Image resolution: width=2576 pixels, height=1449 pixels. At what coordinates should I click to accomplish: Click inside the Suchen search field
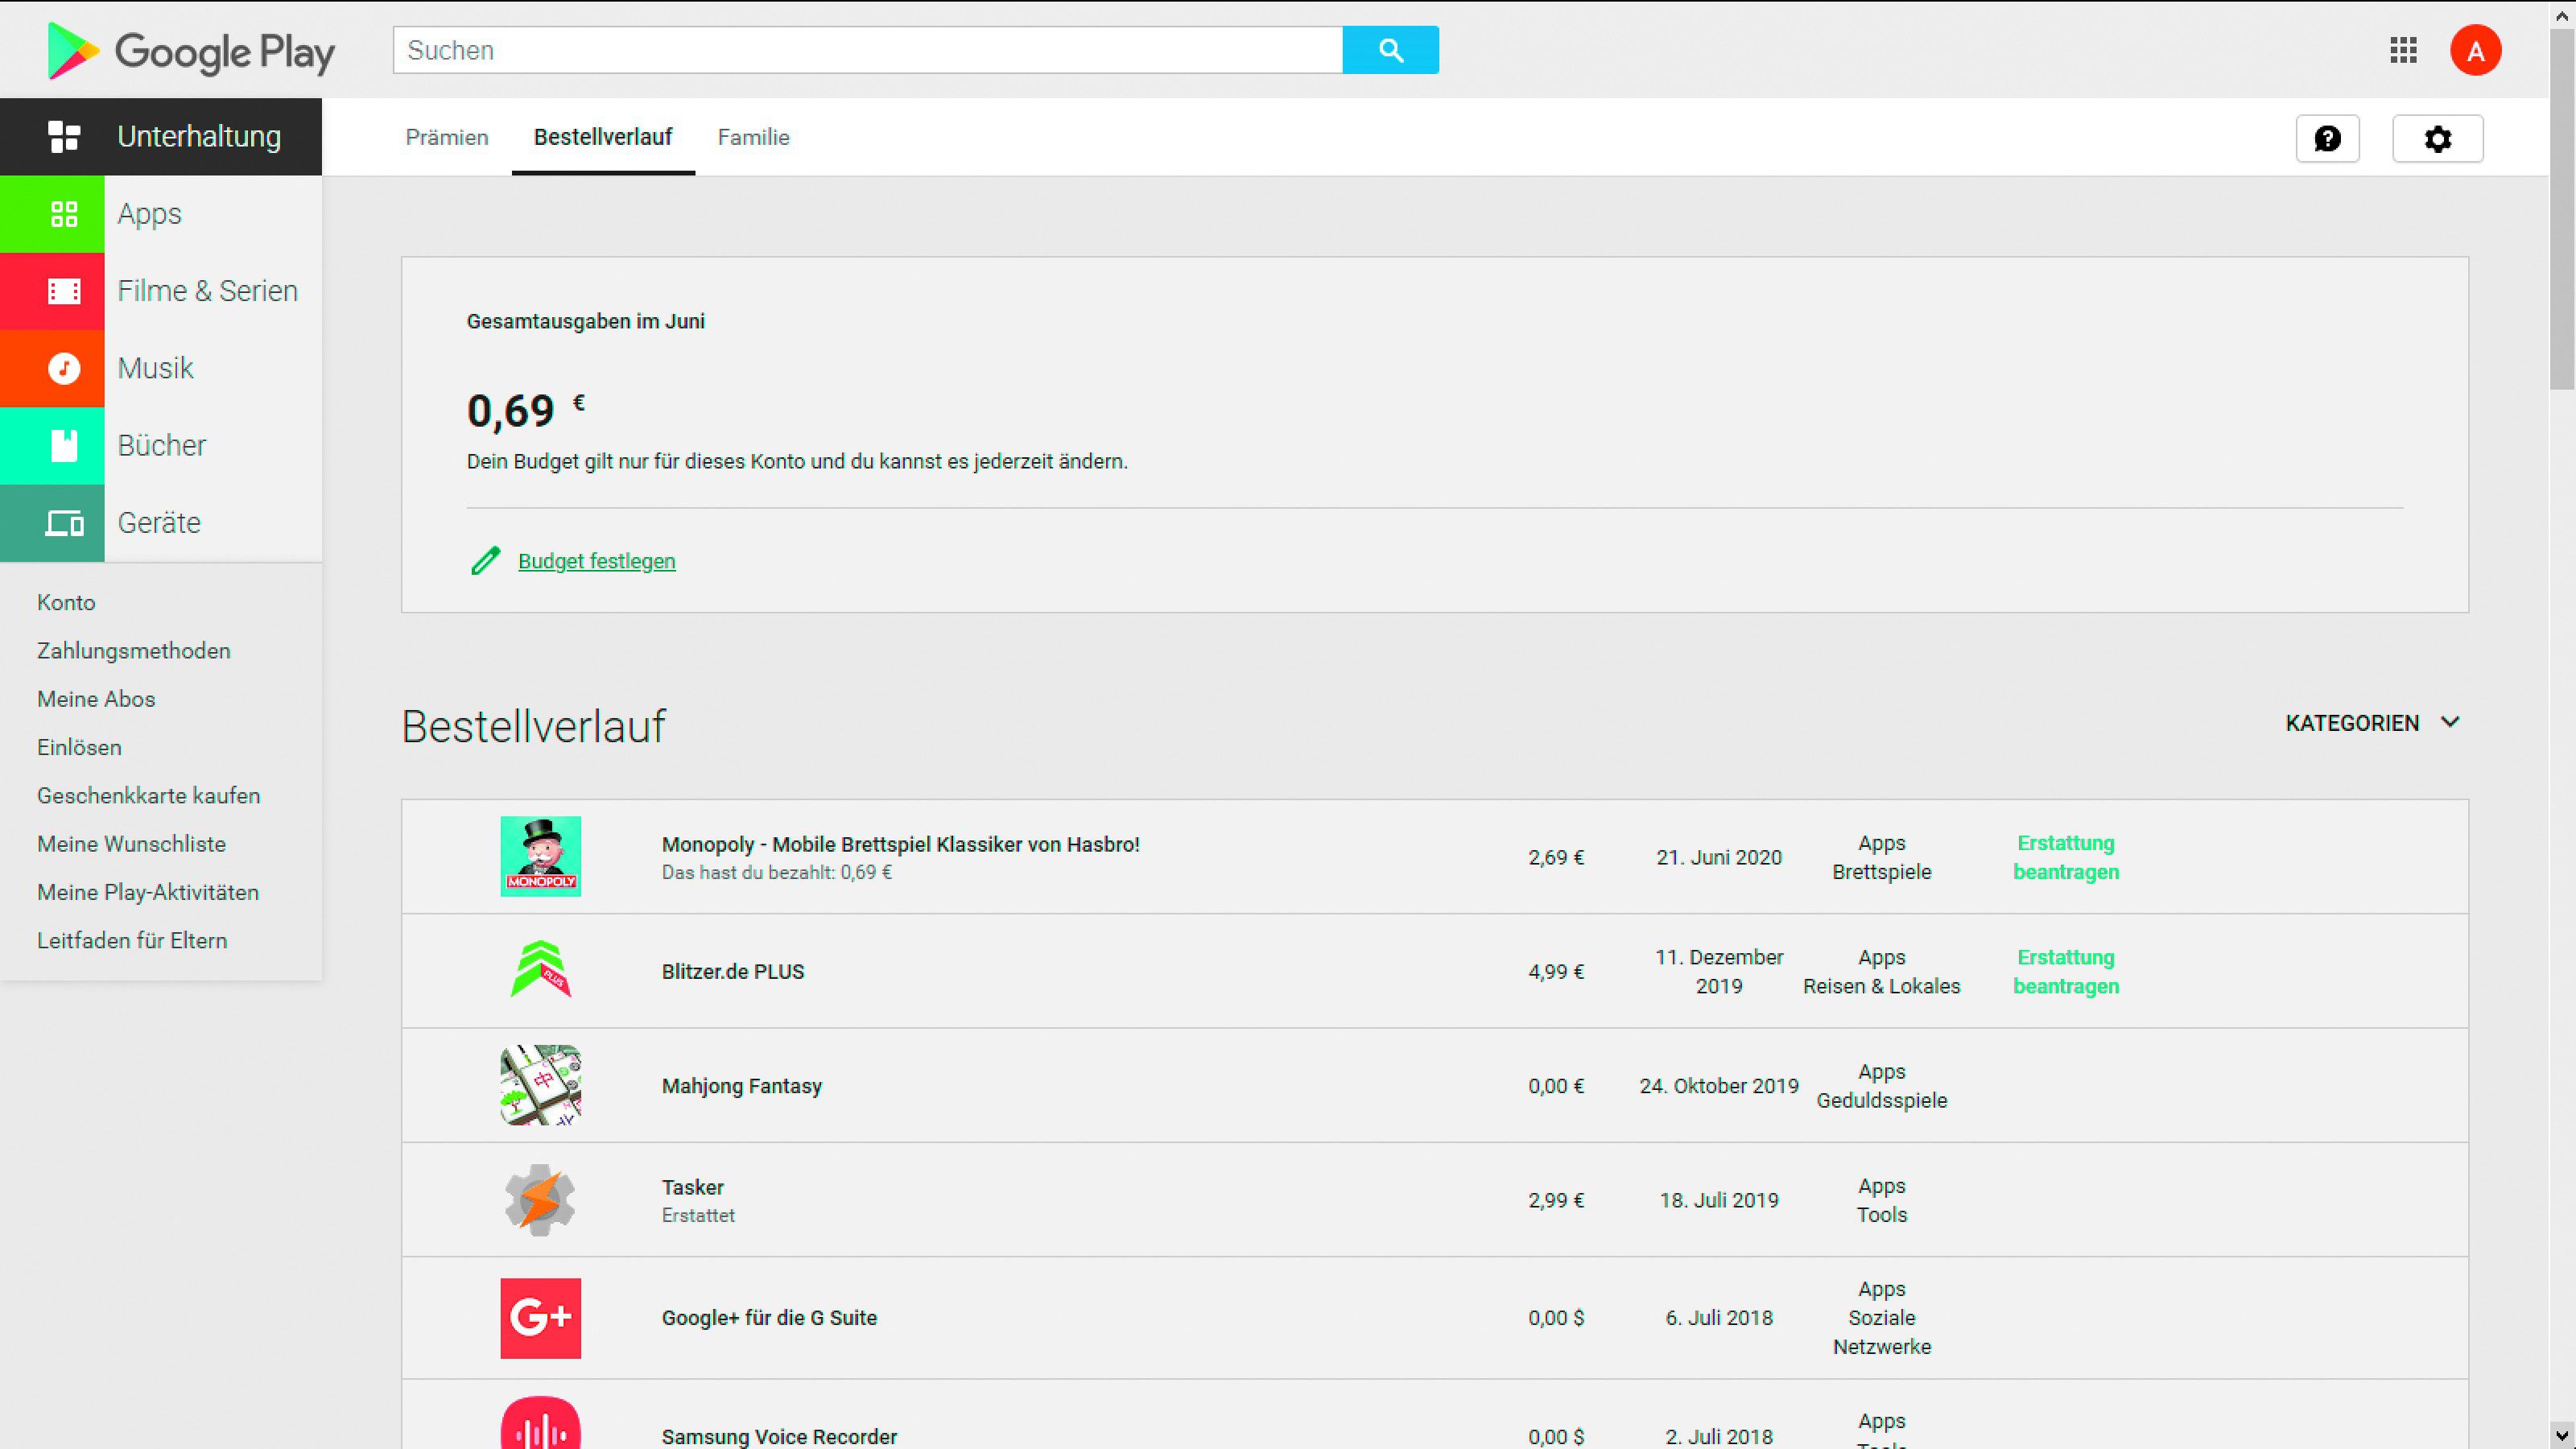[800, 50]
